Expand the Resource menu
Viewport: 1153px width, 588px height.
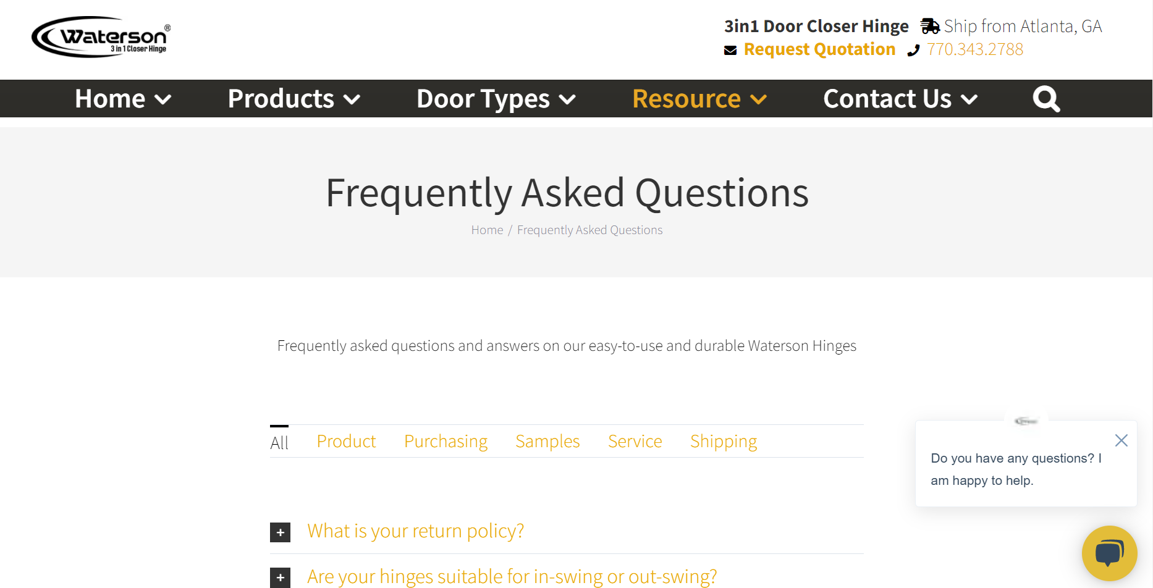[699, 99]
